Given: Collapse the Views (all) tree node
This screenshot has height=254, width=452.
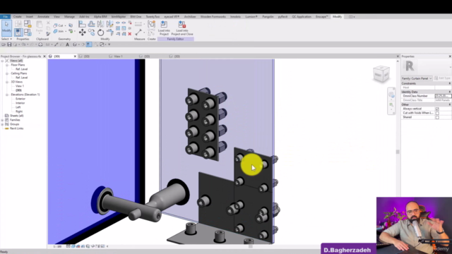Looking at the screenshot, I should point(2,61).
